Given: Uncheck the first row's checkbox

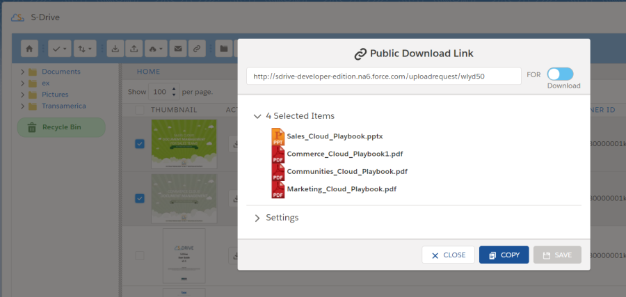Looking at the screenshot, I should point(139,144).
